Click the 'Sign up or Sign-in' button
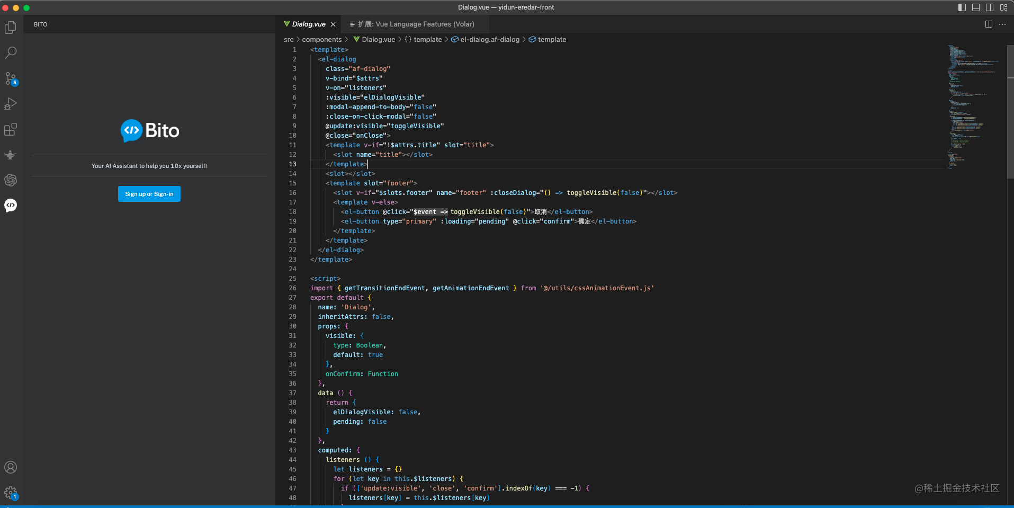 pos(149,194)
